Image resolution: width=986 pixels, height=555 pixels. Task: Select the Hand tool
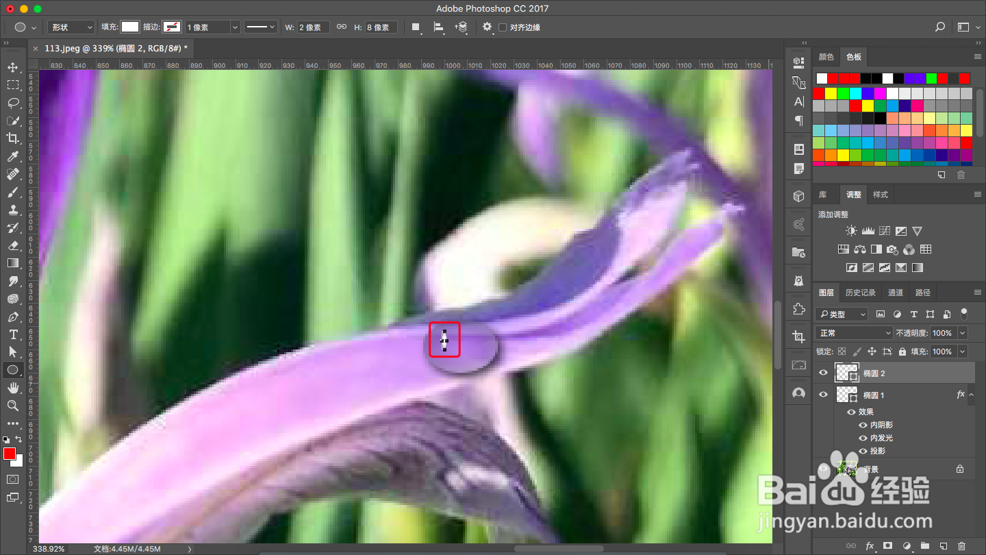(x=13, y=388)
